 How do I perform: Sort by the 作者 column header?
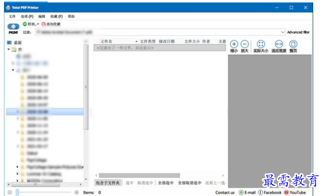pos(206,41)
